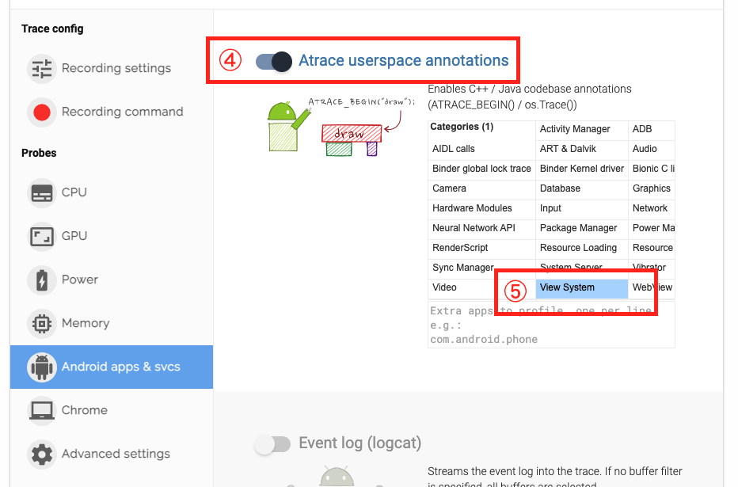Open the Power probes section
Image resolution: width=738 pixels, height=487 pixels.
coord(112,280)
